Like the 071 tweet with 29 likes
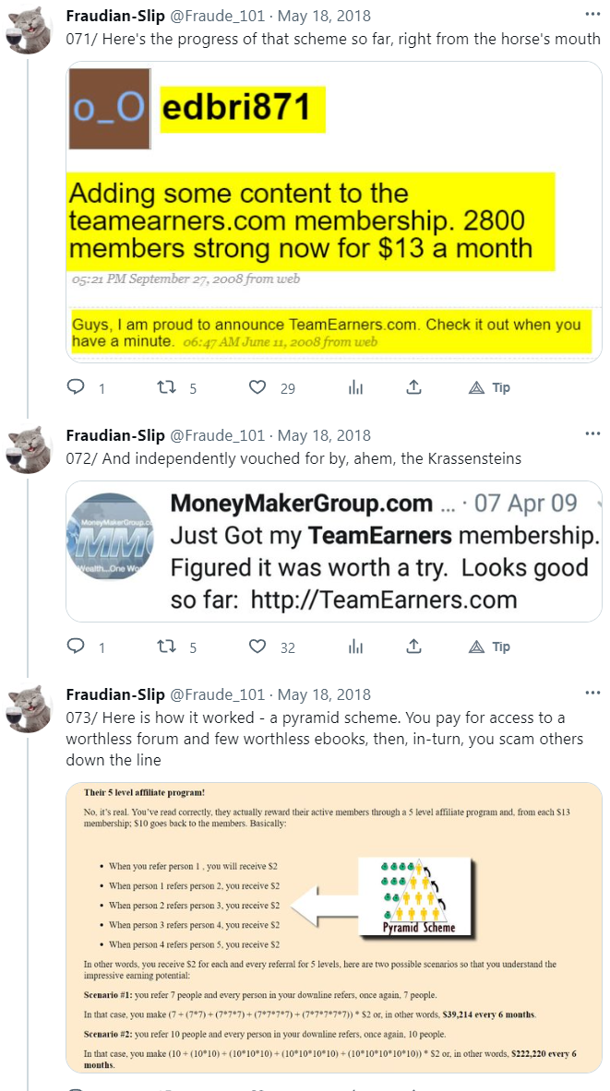 point(258,388)
